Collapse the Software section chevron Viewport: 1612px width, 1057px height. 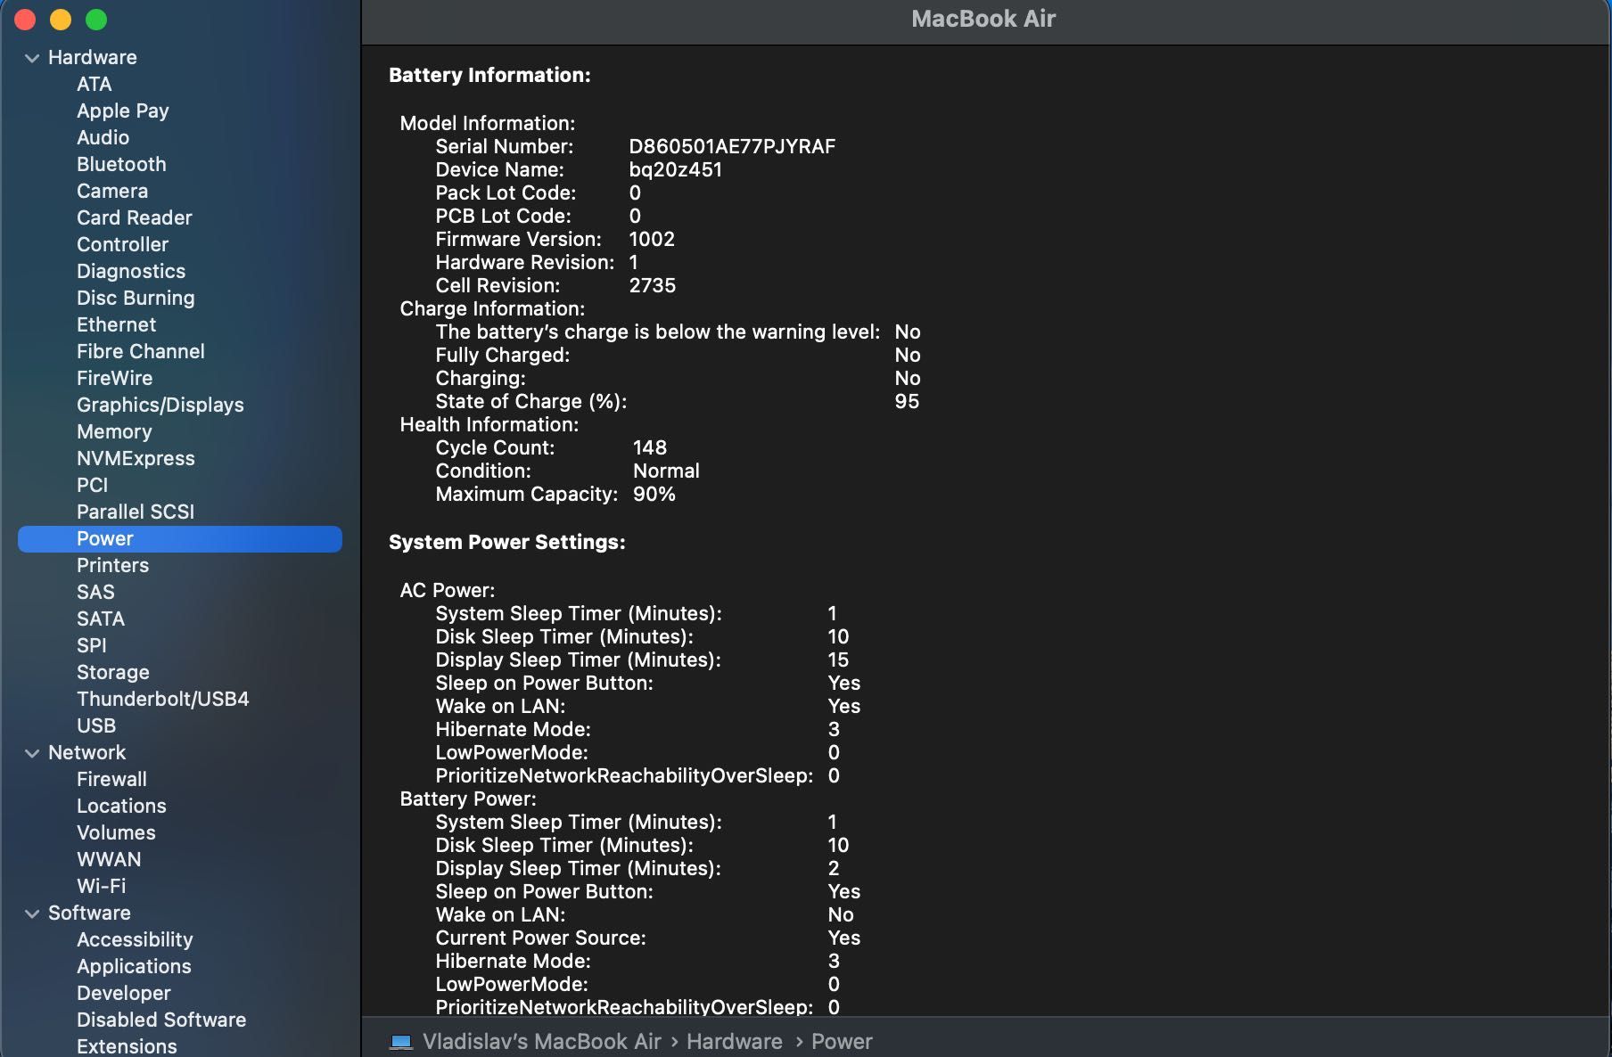click(32, 914)
